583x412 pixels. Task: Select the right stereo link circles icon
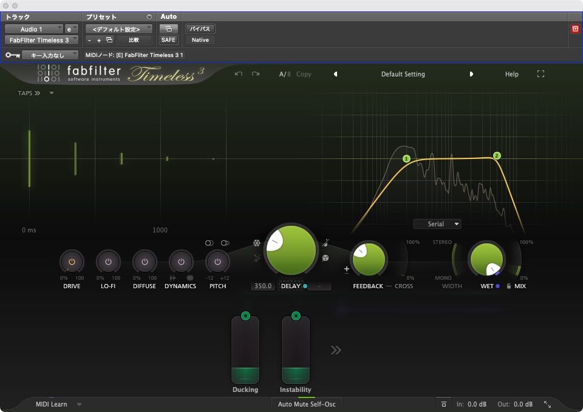[x=225, y=243]
